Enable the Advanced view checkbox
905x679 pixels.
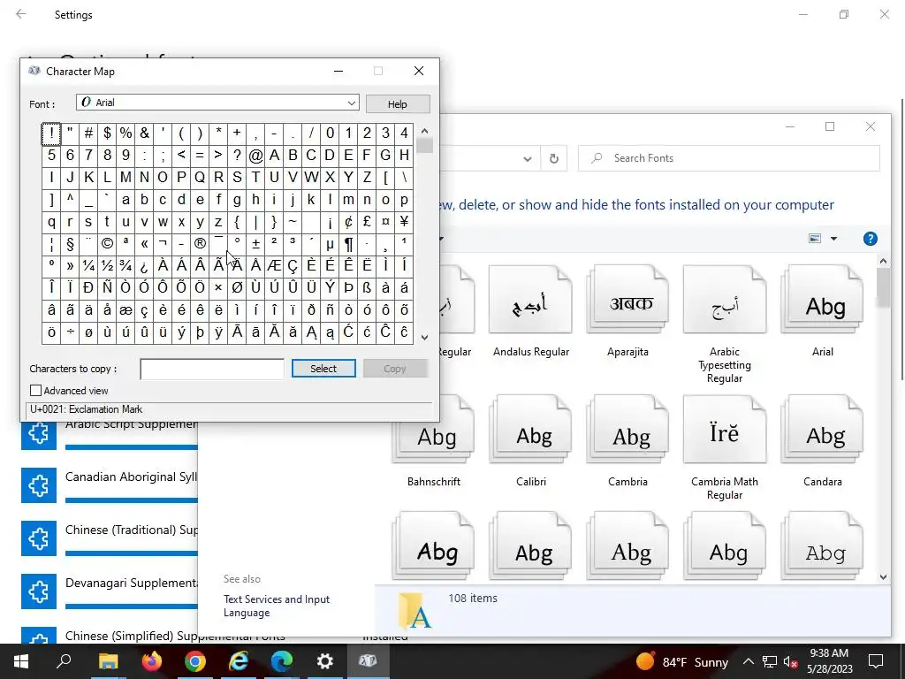pos(35,390)
